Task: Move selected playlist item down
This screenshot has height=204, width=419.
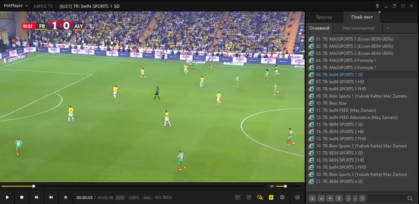Action: click(330, 198)
